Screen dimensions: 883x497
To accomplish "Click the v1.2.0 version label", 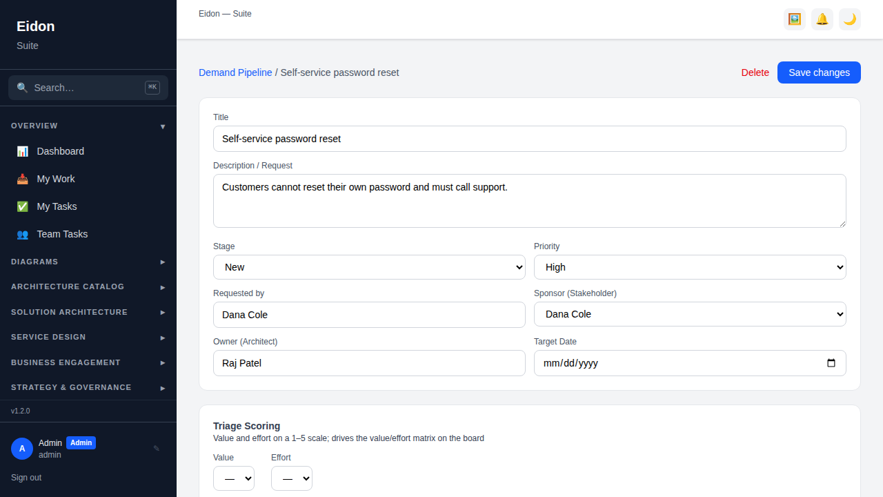I will [21, 411].
